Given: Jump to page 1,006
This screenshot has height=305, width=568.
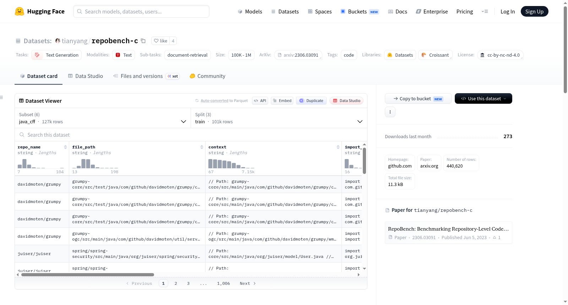Looking at the screenshot, I should pos(224,283).
